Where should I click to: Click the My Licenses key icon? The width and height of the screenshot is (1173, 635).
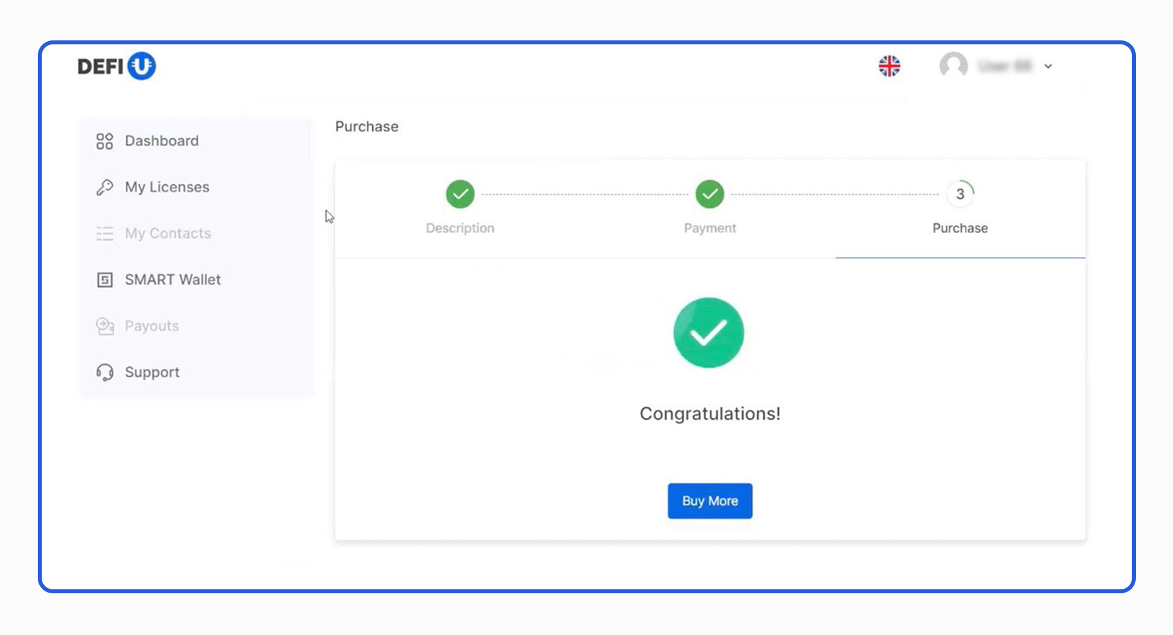coord(105,187)
